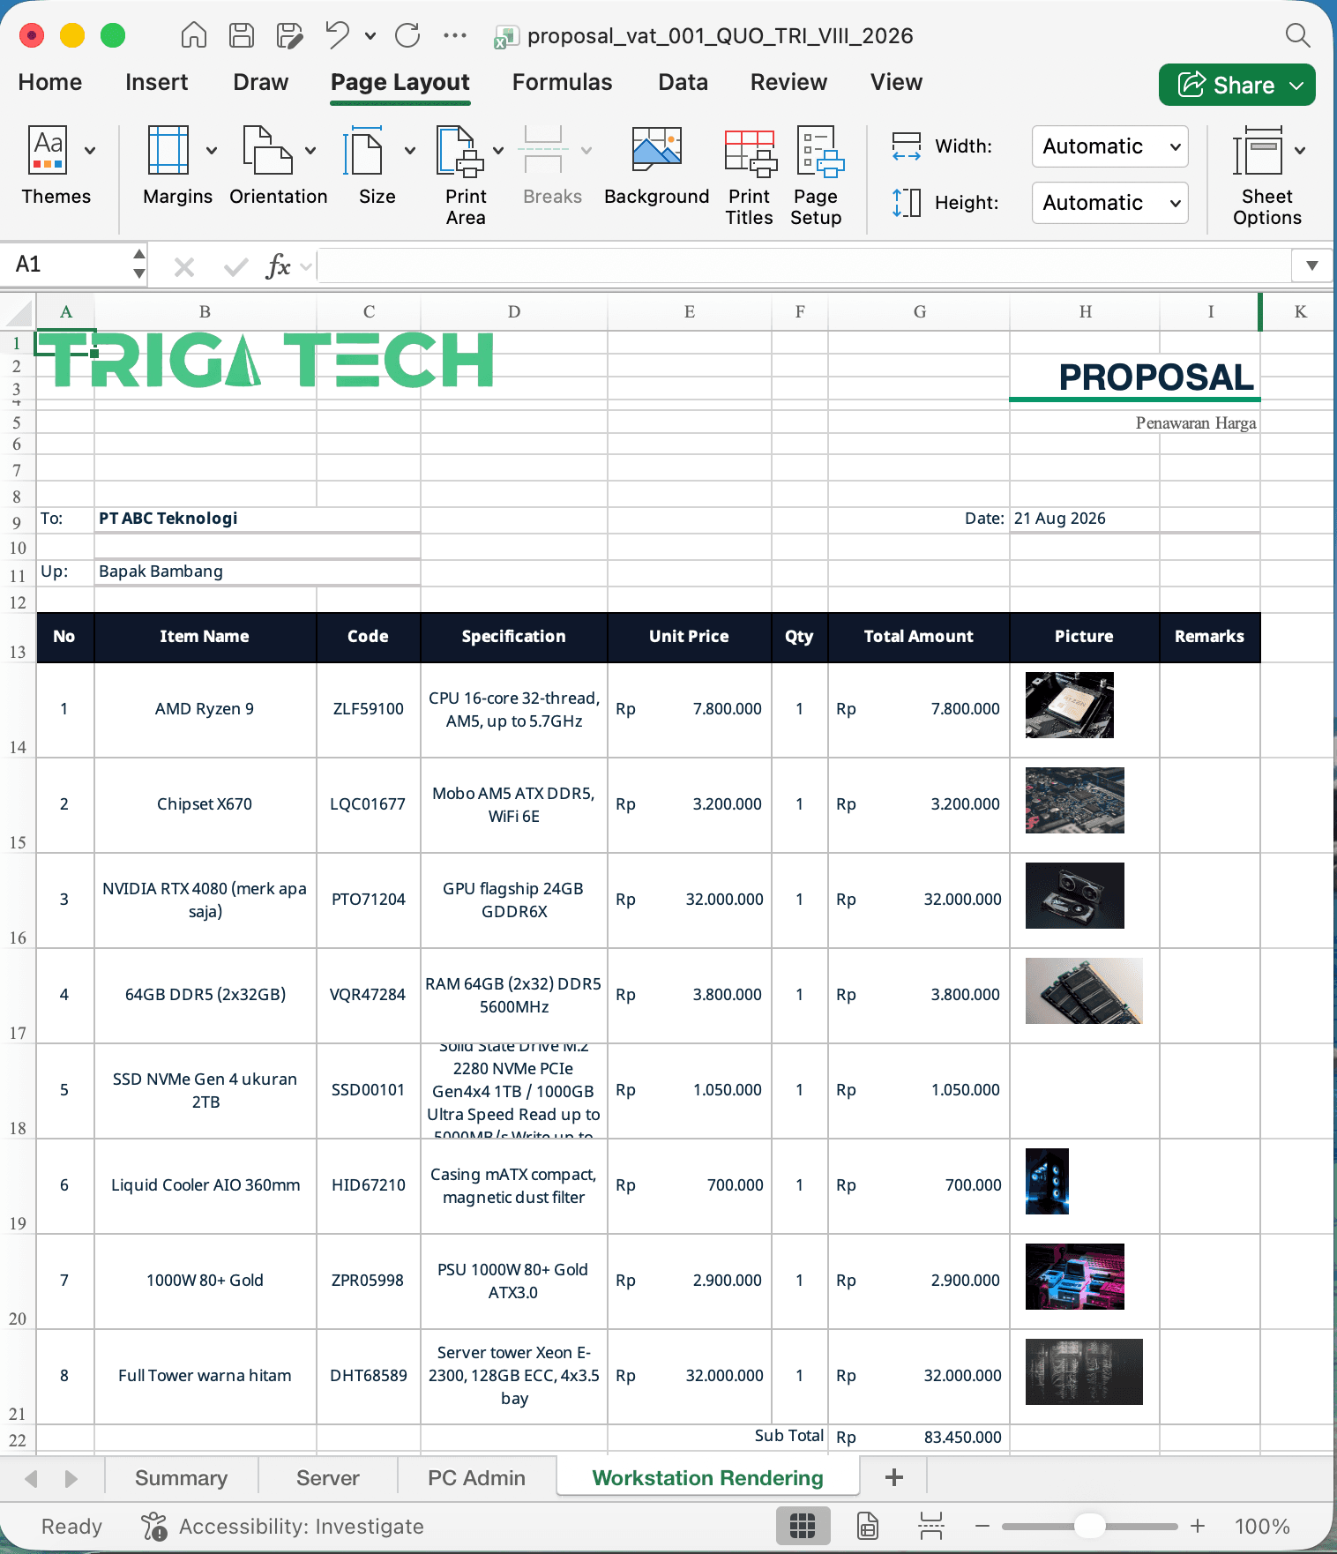Go to the Home icon in title bar
The height and width of the screenshot is (1554, 1337).
click(x=193, y=35)
